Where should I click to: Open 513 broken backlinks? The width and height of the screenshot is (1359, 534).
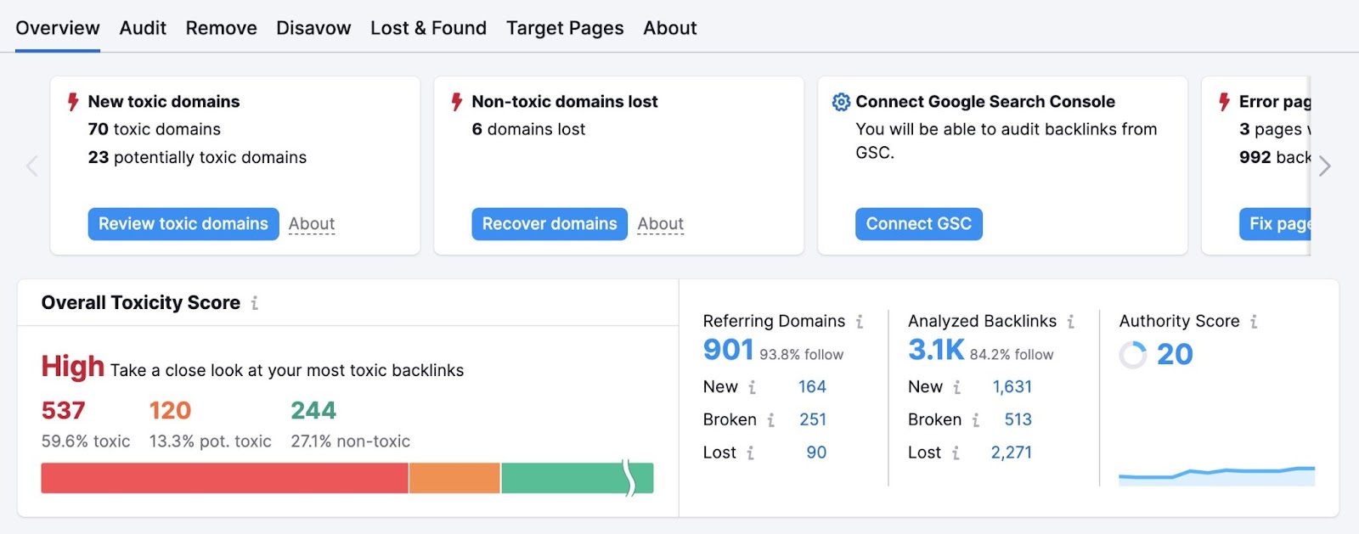tap(1018, 420)
